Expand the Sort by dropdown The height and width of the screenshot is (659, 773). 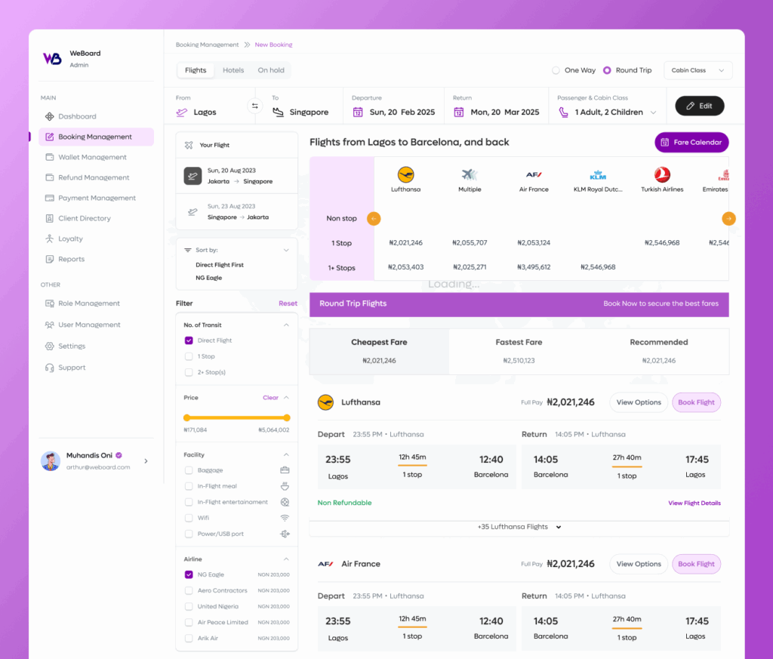pyautogui.click(x=286, y=250)
